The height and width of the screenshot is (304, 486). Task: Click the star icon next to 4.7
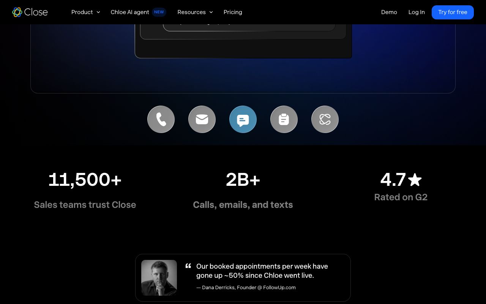pos(415,179)
